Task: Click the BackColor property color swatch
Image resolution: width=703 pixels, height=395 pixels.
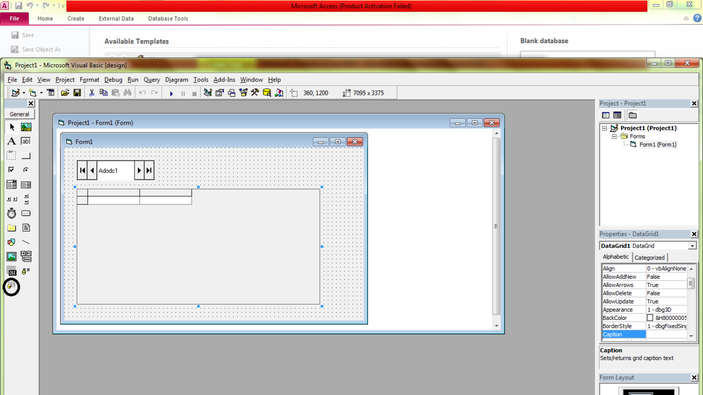Action: (650, 318)
